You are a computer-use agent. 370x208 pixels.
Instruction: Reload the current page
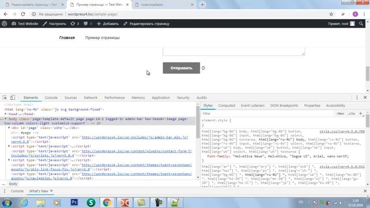(23, 14)
